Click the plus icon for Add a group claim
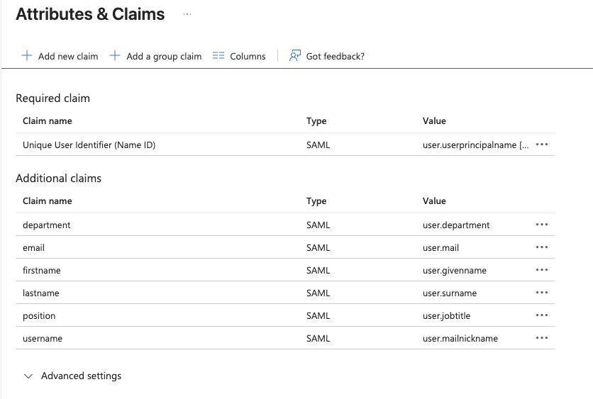The height and width of the screenshot is (399, 593). pyautogui.click(x=115, y=56)
